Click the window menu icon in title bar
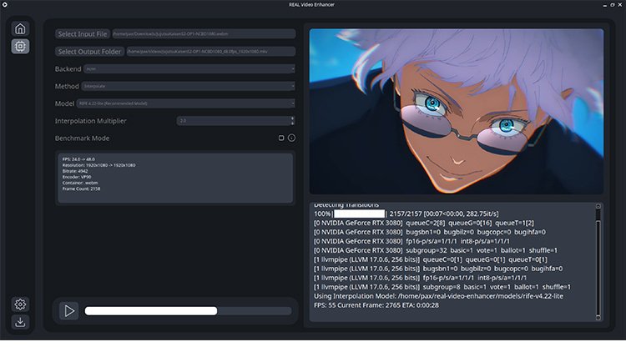The image size is (626, 357). pyautogui.click(x=5, y=5)
